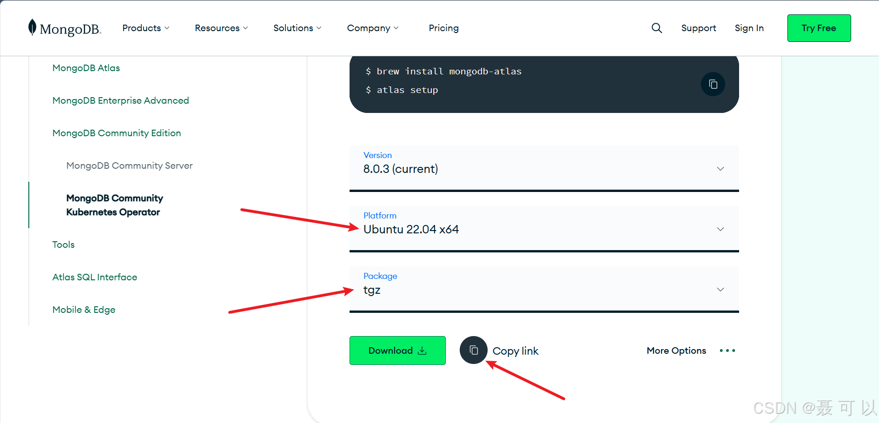This screenshot has width=879, height=423.
Task: Copy the brew install code snippet
Action: click(713, 84)
